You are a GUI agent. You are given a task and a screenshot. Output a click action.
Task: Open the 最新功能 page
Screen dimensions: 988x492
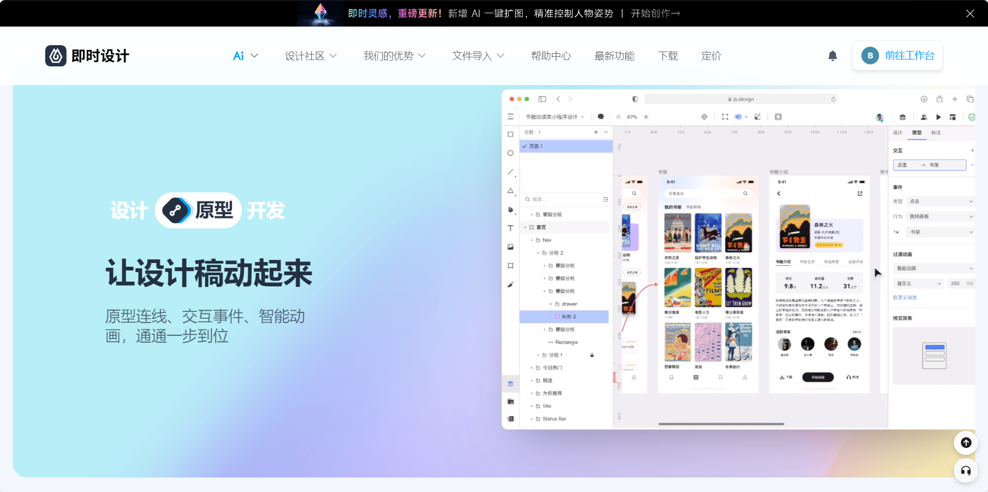614,56
